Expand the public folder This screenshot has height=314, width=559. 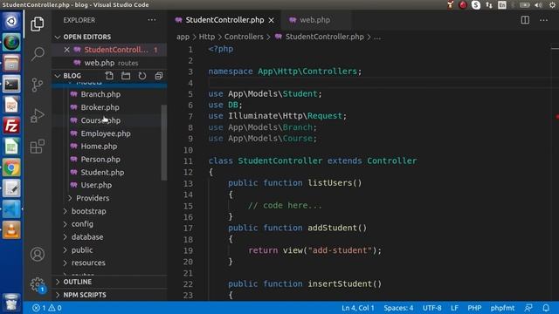(x=81, y=250)
